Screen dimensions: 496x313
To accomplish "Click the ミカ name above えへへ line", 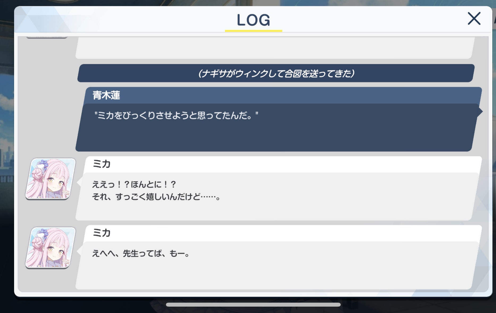I will [101, 233].
